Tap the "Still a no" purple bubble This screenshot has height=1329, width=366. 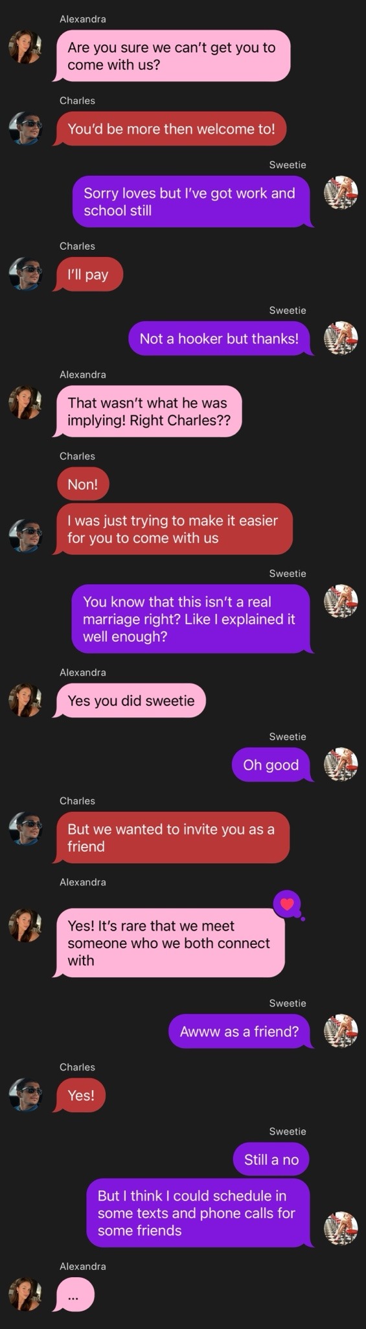(x=271, y=1160)
